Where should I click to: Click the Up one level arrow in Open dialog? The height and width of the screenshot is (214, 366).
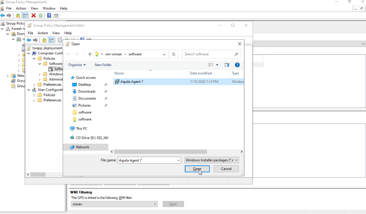90,54
